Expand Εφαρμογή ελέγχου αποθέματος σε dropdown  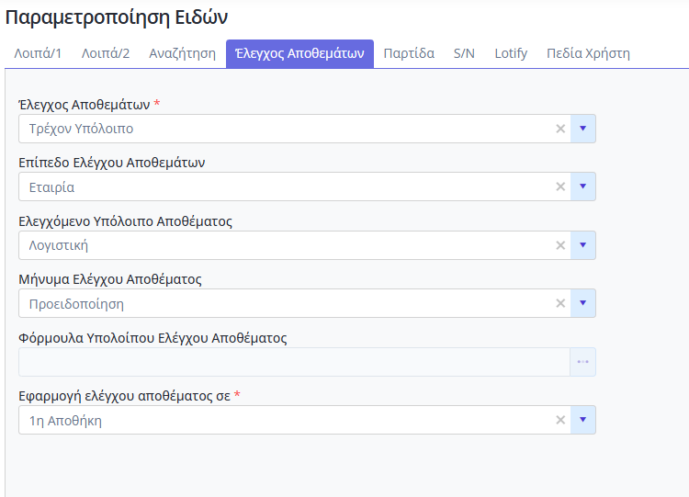pyautogui.click(x=583, y=420)
